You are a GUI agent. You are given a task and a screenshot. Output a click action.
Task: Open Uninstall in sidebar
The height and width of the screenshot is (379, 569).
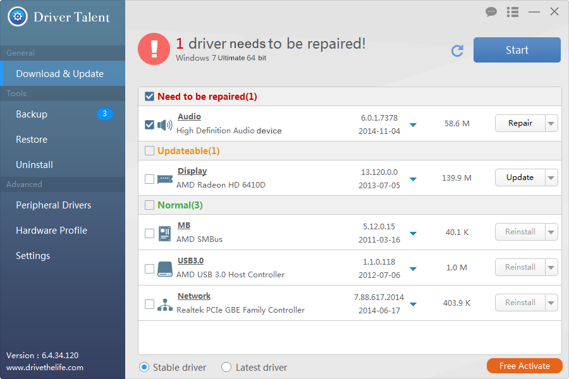(63, 165)
